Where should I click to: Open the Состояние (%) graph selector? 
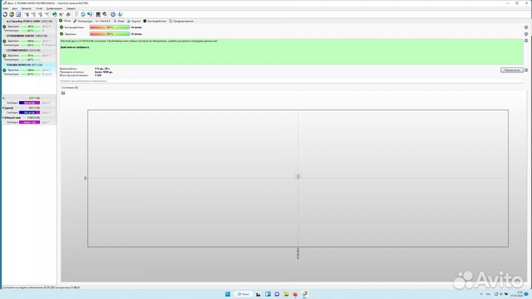69,87
